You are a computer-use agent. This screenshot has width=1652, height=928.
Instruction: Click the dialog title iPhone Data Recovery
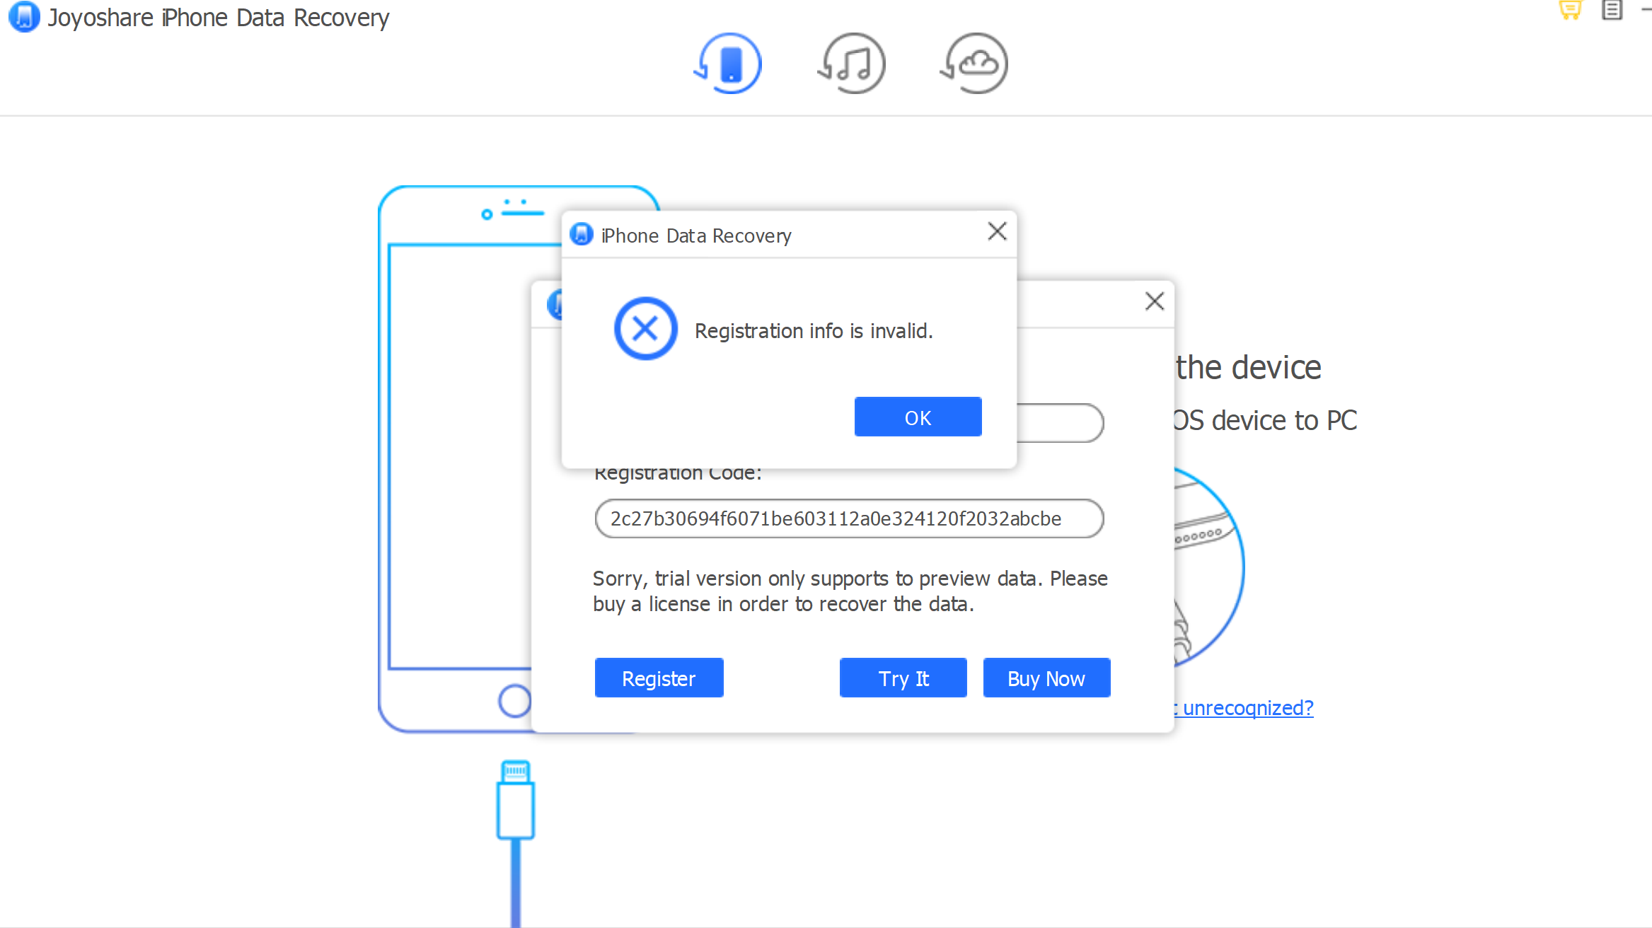pyautogui.click(x=696, y=236)
